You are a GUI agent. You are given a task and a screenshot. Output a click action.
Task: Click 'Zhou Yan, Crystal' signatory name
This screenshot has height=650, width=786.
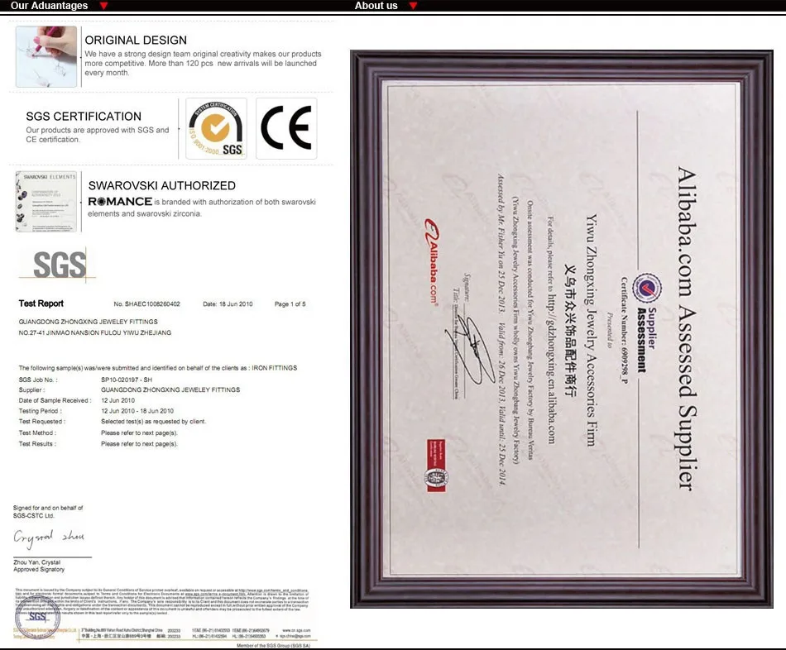tap(36, 562)
